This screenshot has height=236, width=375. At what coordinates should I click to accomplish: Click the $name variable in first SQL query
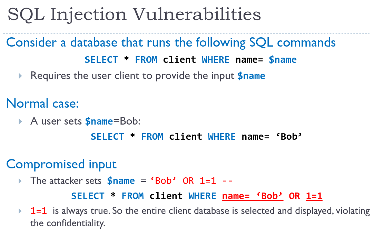coord(283,60)
